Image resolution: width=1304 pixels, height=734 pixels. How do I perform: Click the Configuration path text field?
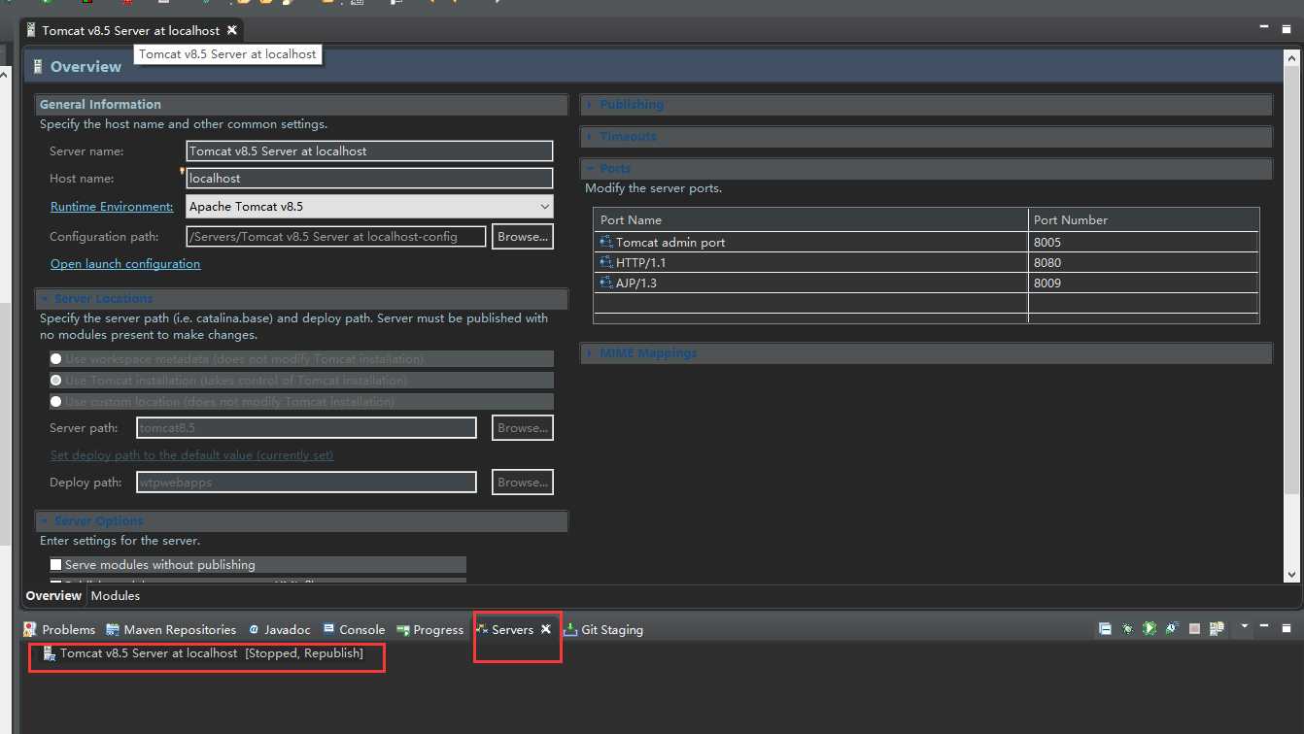click(335, 236)
